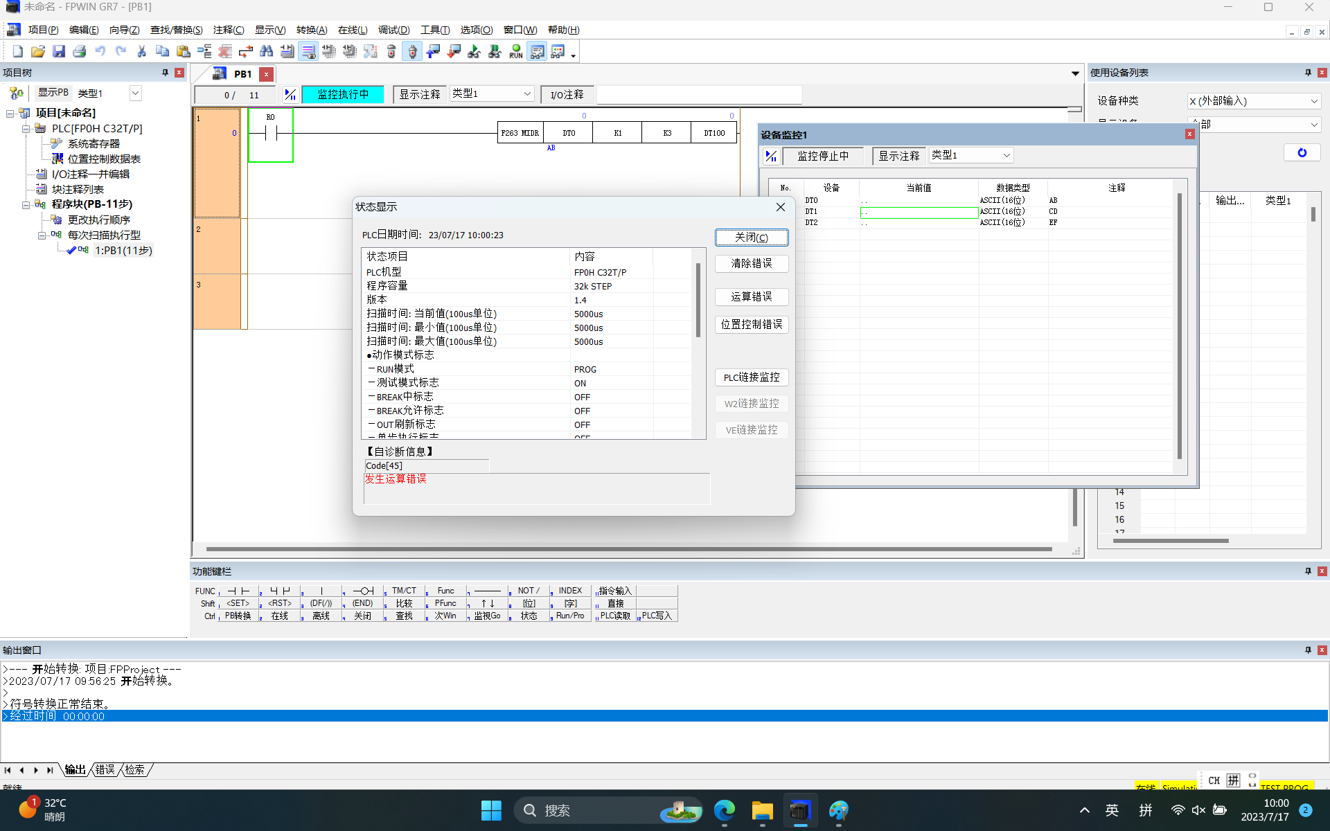Screen dimensions: 1330x831
Task: Click the Download from PLC arrow icon
Action: (454, 52)
